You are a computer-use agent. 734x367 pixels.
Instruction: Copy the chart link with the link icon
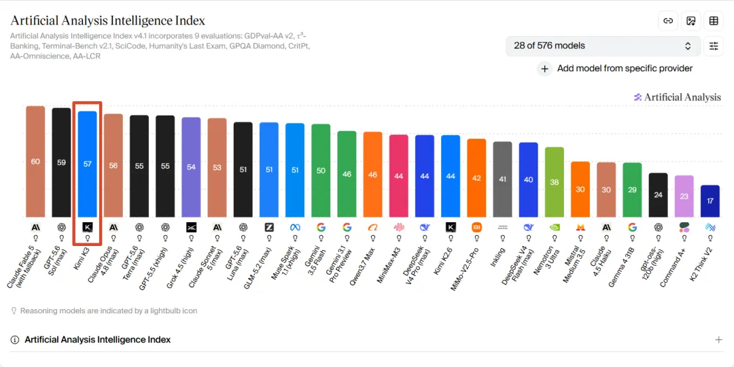[x=668, y=20]
